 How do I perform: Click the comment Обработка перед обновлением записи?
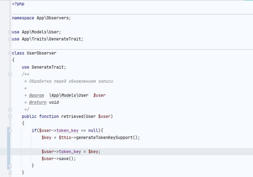tap(71, 81)
